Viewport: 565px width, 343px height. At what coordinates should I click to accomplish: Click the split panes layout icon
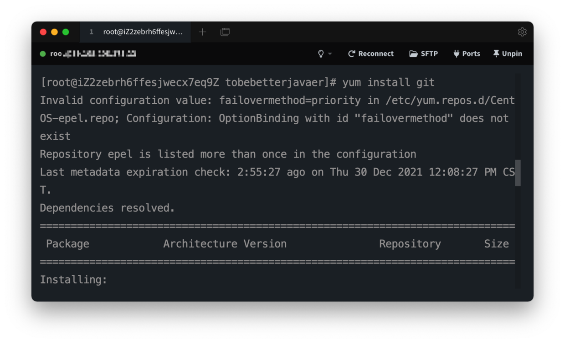(x=225, y=32)
